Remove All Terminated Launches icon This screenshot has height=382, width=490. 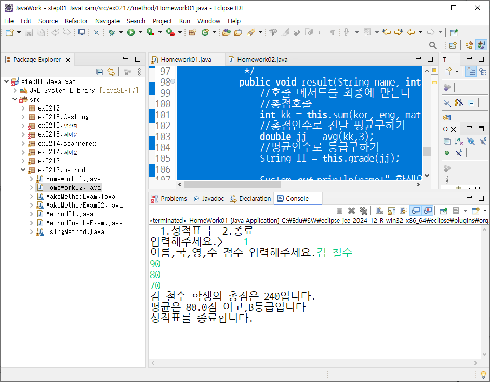363,211
